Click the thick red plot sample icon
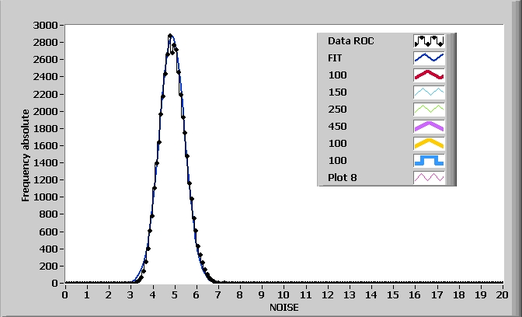 pyautogui.click(x=429, y=75)
